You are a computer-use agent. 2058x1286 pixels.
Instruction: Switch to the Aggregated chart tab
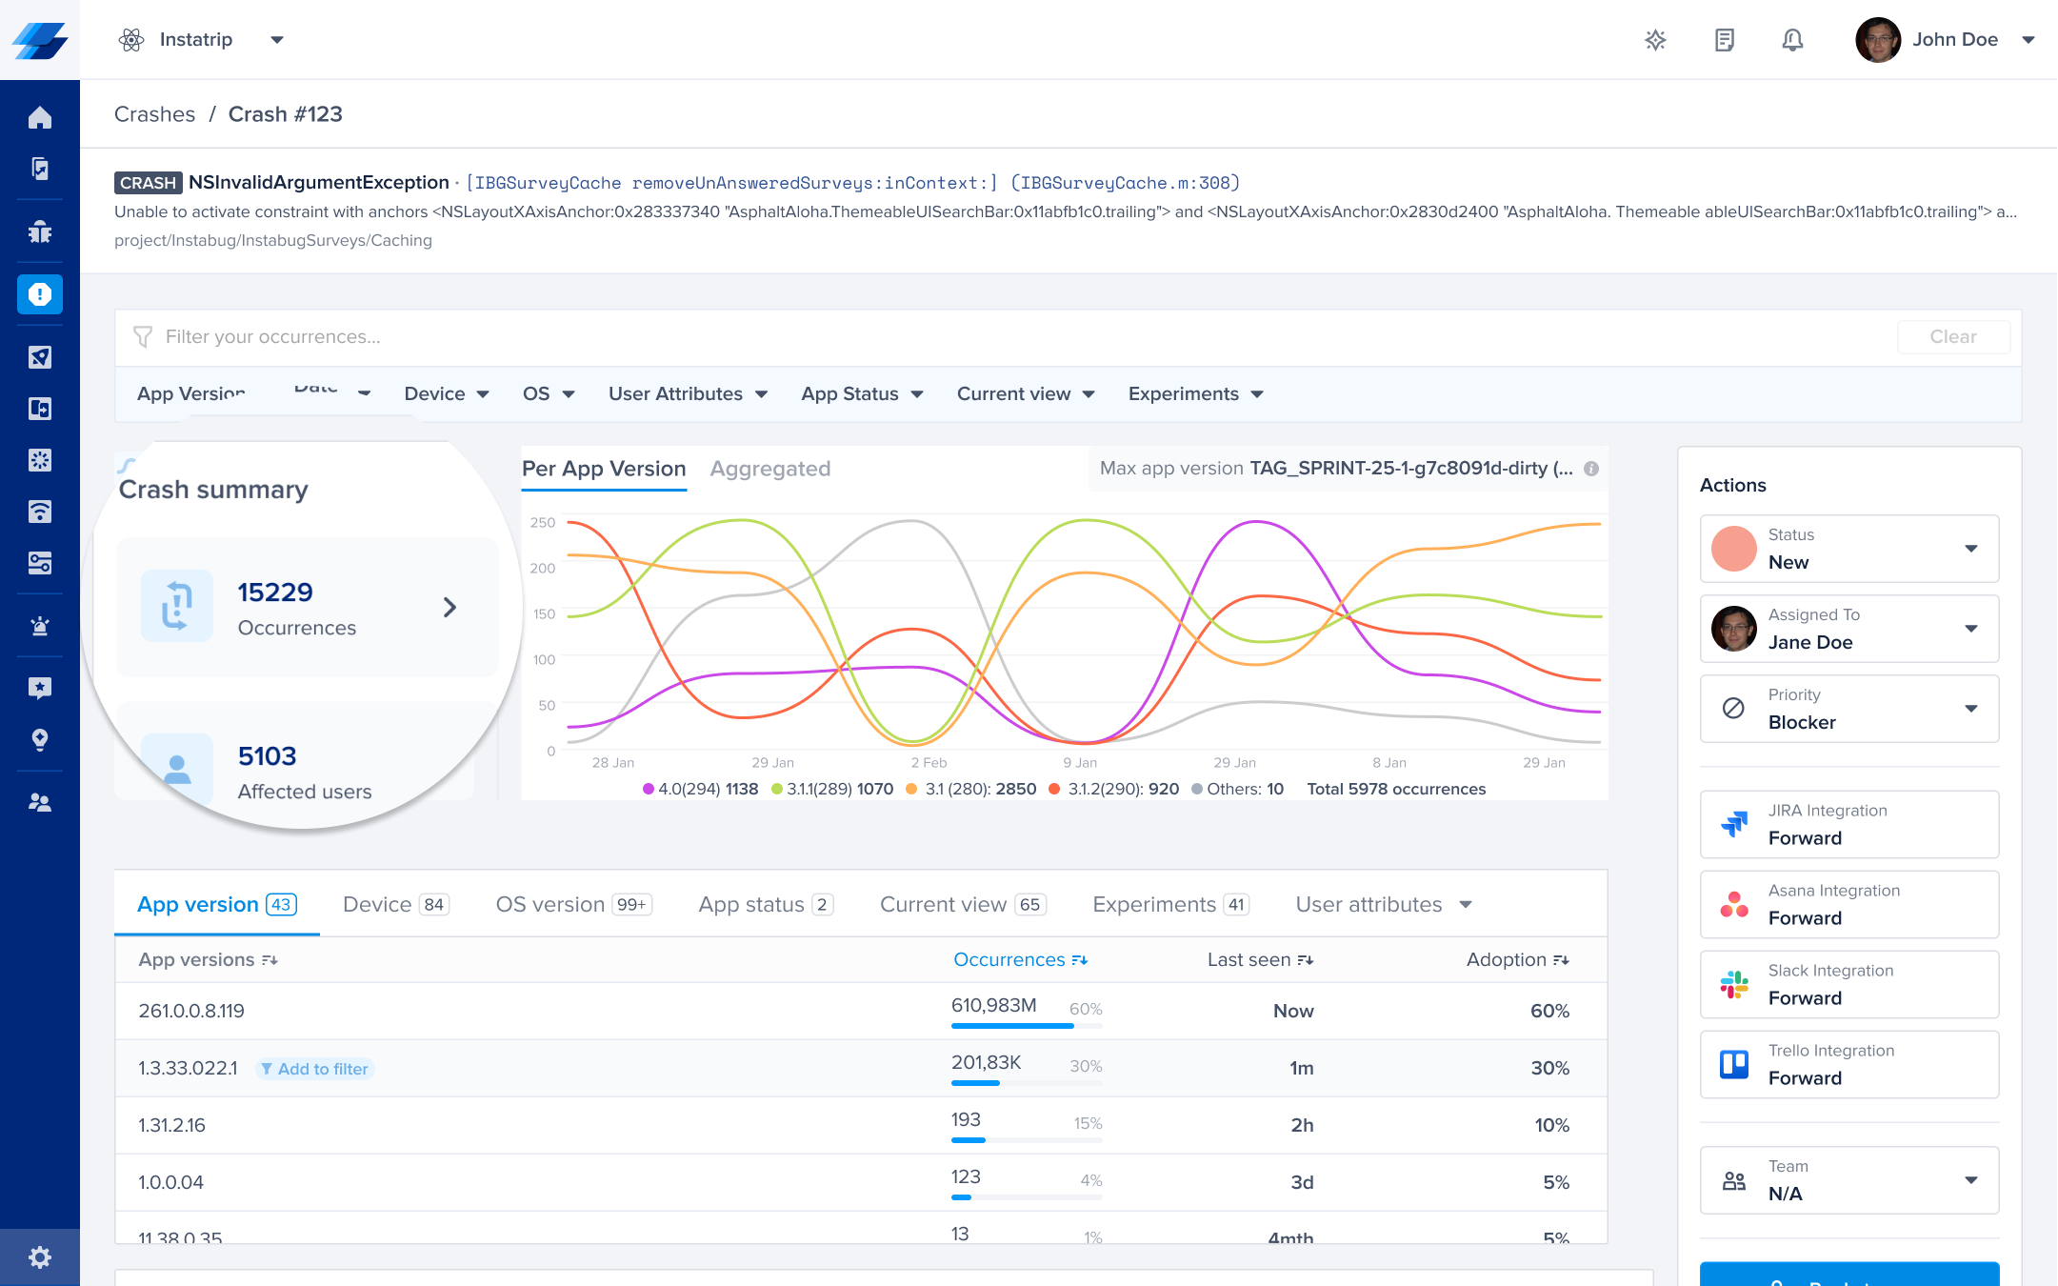[769, 469]
